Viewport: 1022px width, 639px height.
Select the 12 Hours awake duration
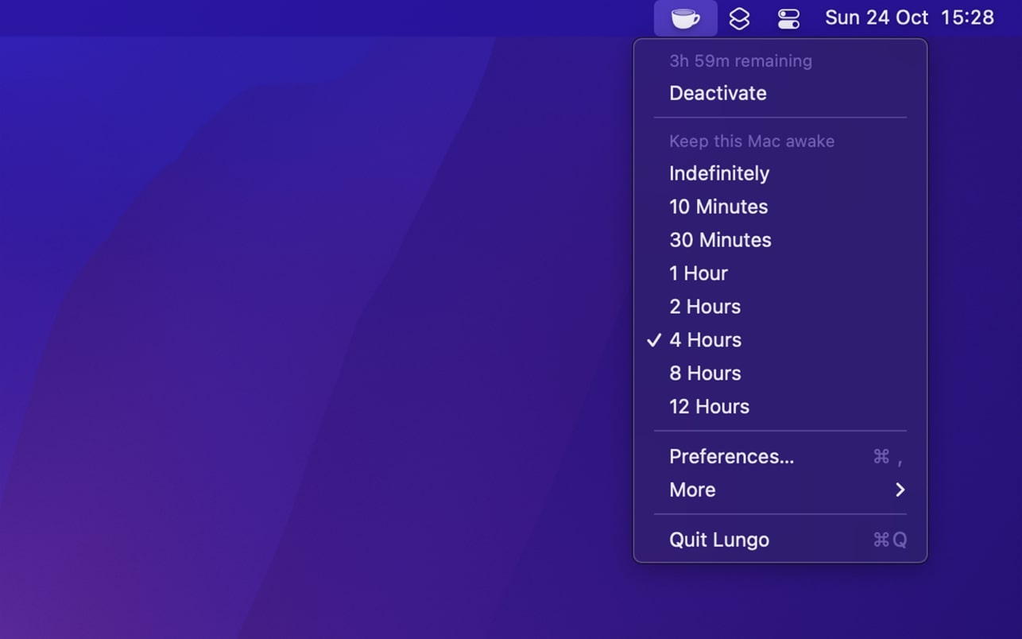[x=709, y=406]
